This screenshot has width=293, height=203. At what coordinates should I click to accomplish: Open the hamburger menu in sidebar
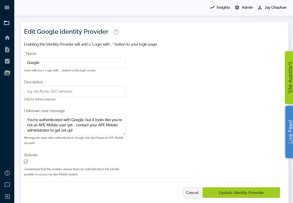click(7, 8)
